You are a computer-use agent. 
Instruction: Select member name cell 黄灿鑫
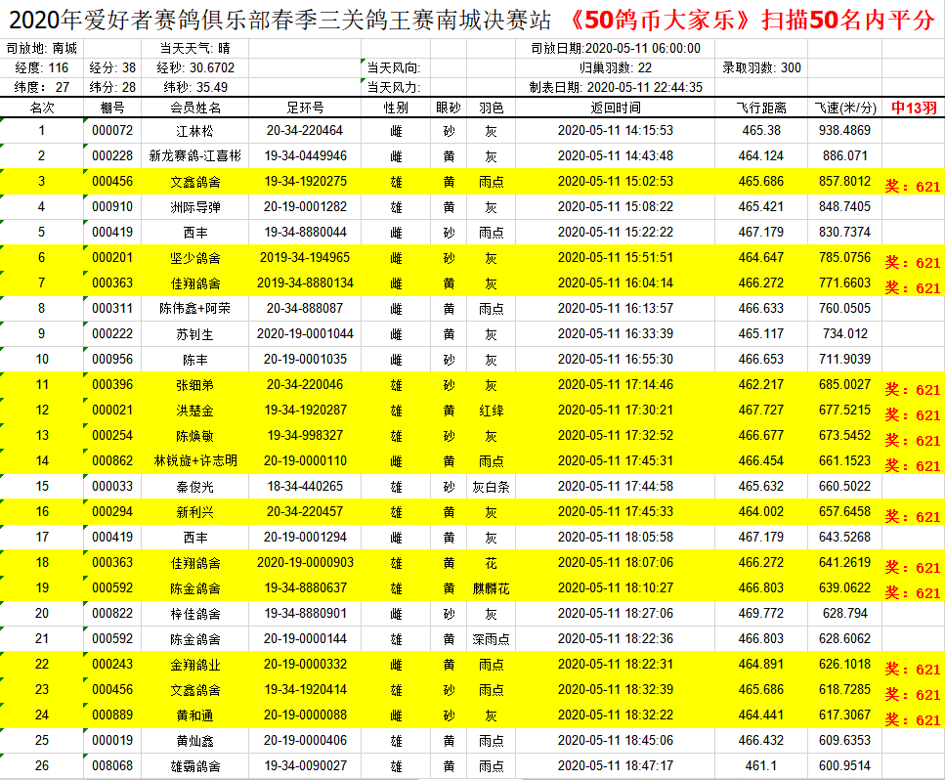195,741
